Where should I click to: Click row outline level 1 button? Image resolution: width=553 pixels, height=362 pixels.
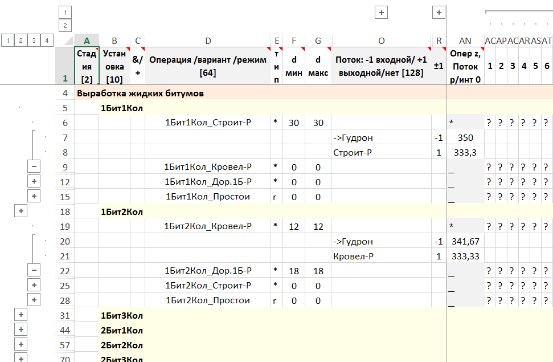pyautogui.click(x=7, y=40)
